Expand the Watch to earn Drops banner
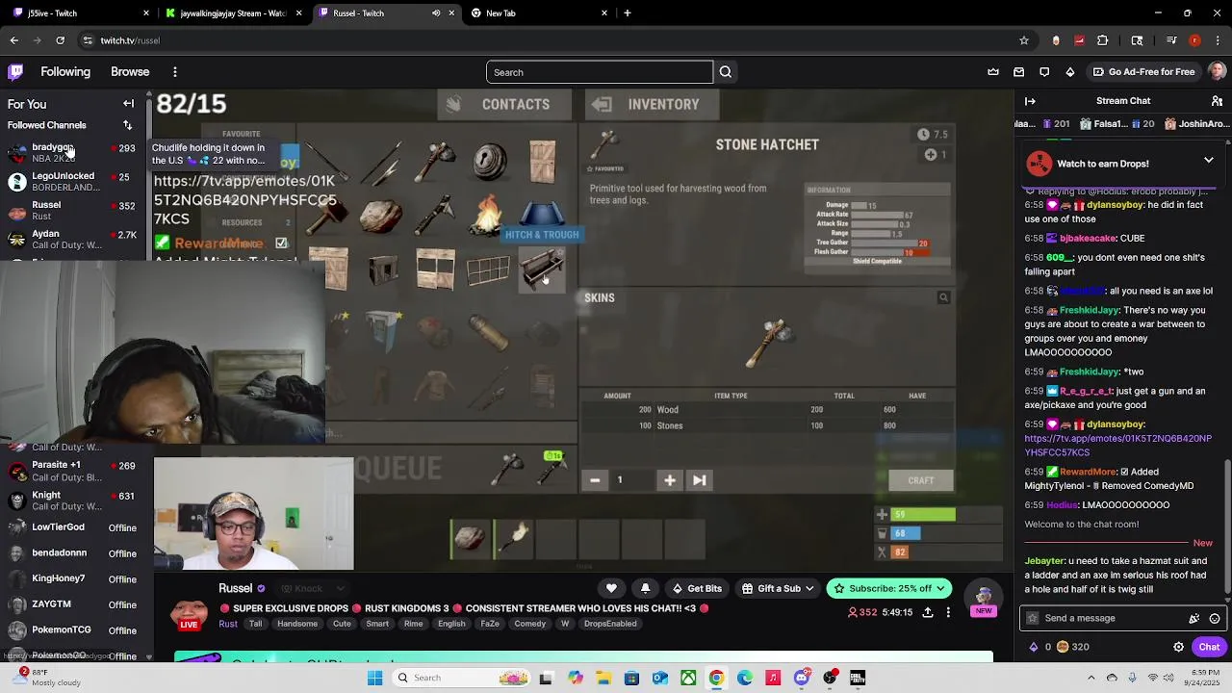 click(x=1209, y=161)
